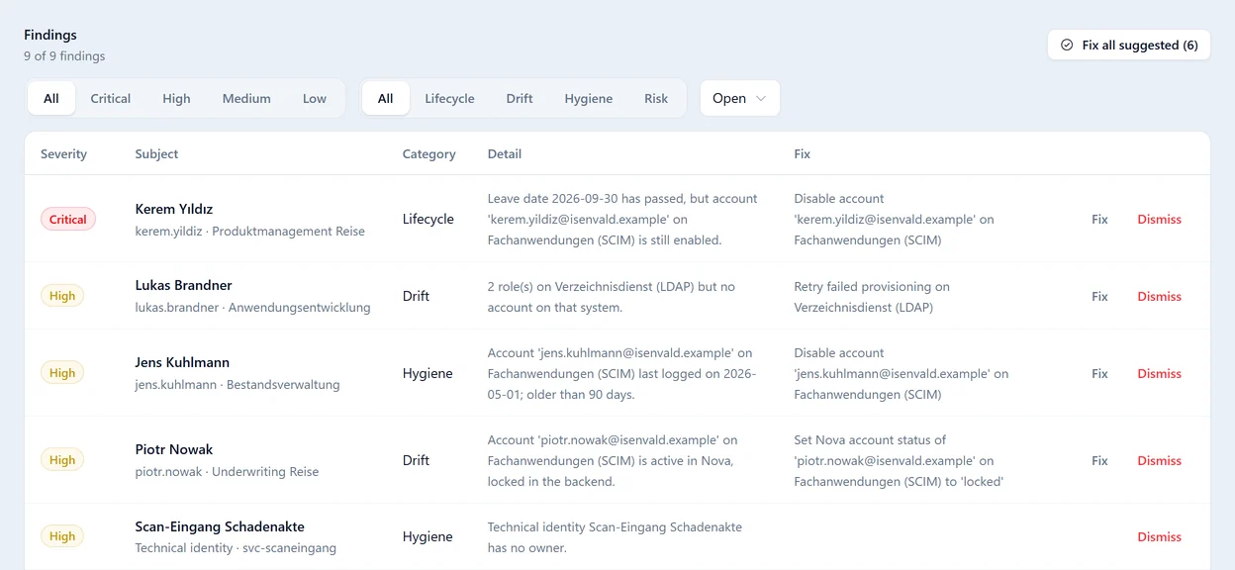The width and height of the screenshot is (1235, 570).
Task: Click Fix for Lukas Brandner finding
Action: [1099, 297]
